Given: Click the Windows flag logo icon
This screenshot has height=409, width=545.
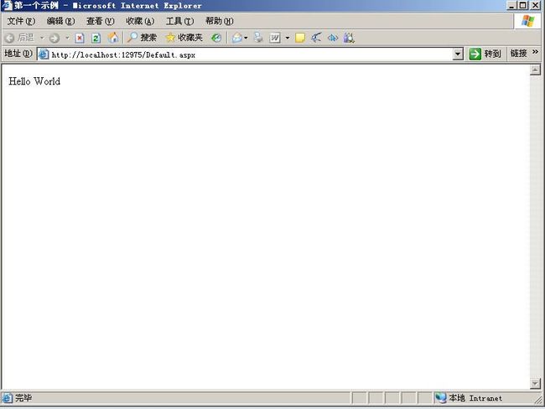Looking at the screenshot, I should pos(528,21).
